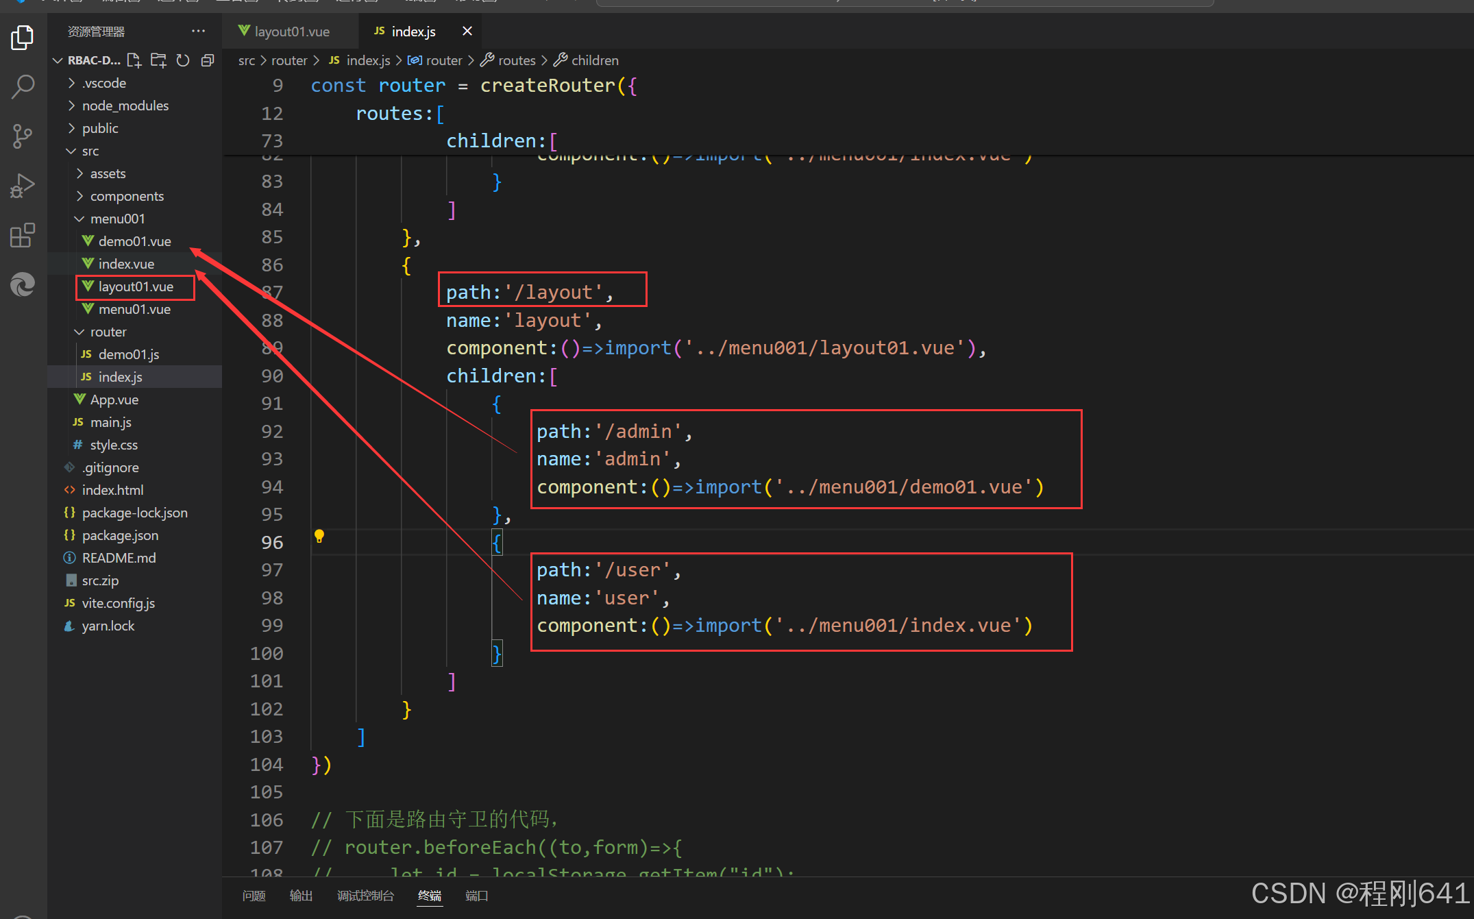Collapse the menu001 folder

point(117,219)
